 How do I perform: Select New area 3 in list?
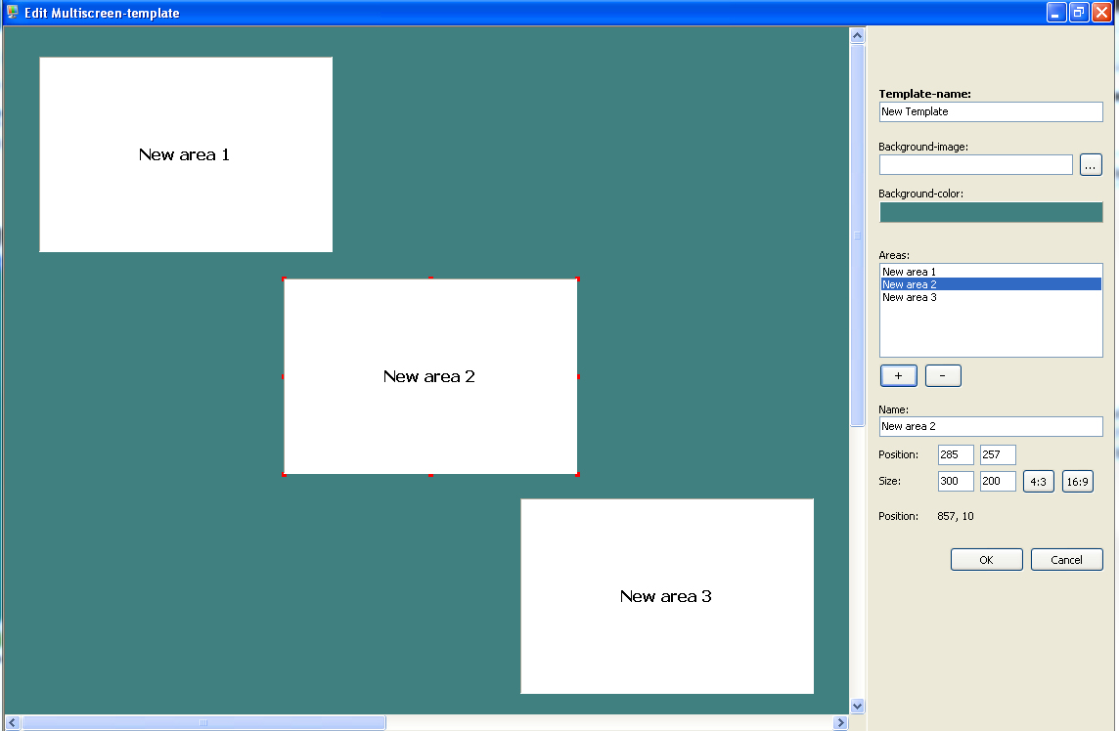click(x=910, y=297)
